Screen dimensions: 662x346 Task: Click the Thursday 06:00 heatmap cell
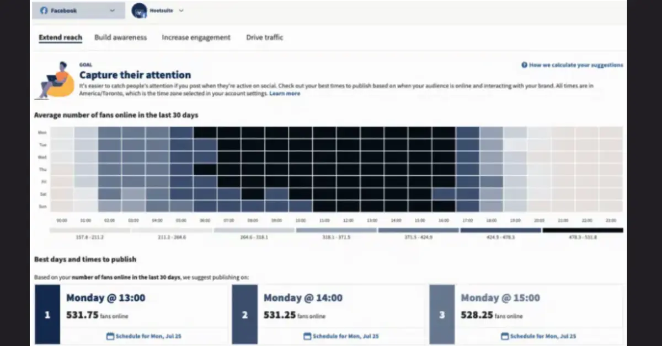205,169
